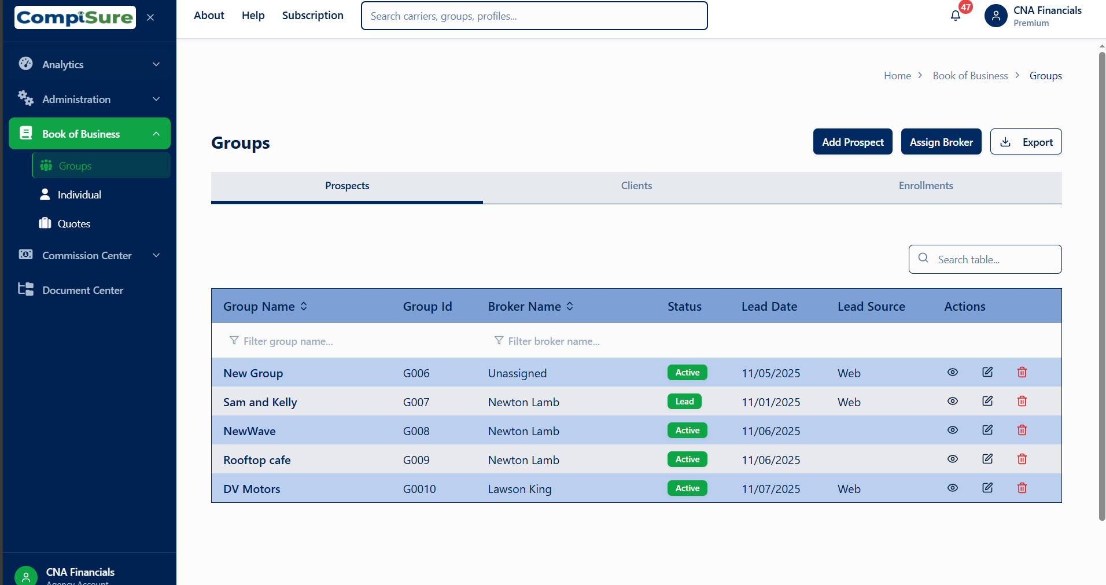Click the Add Prospect button
1106x585 pixels.
pos(853,142)
